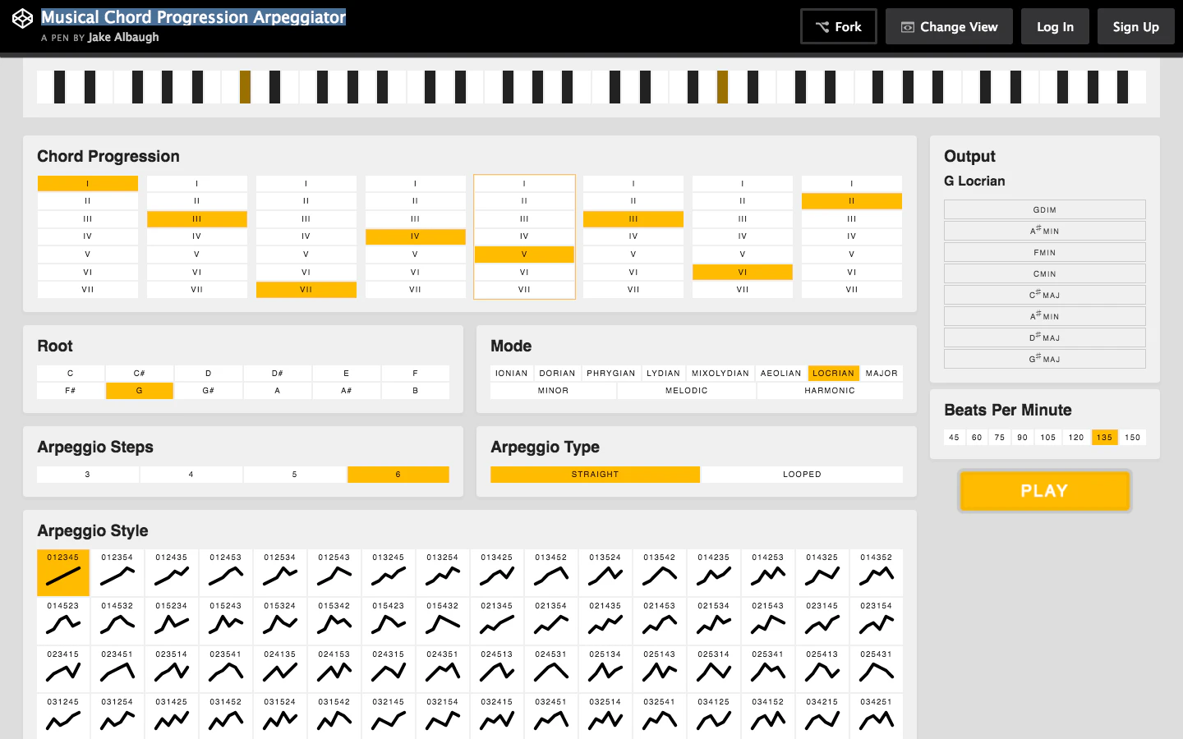This screenshot has height=739, width=1183.
Task: Click Log In in the header
Action: pos(1055,26)
